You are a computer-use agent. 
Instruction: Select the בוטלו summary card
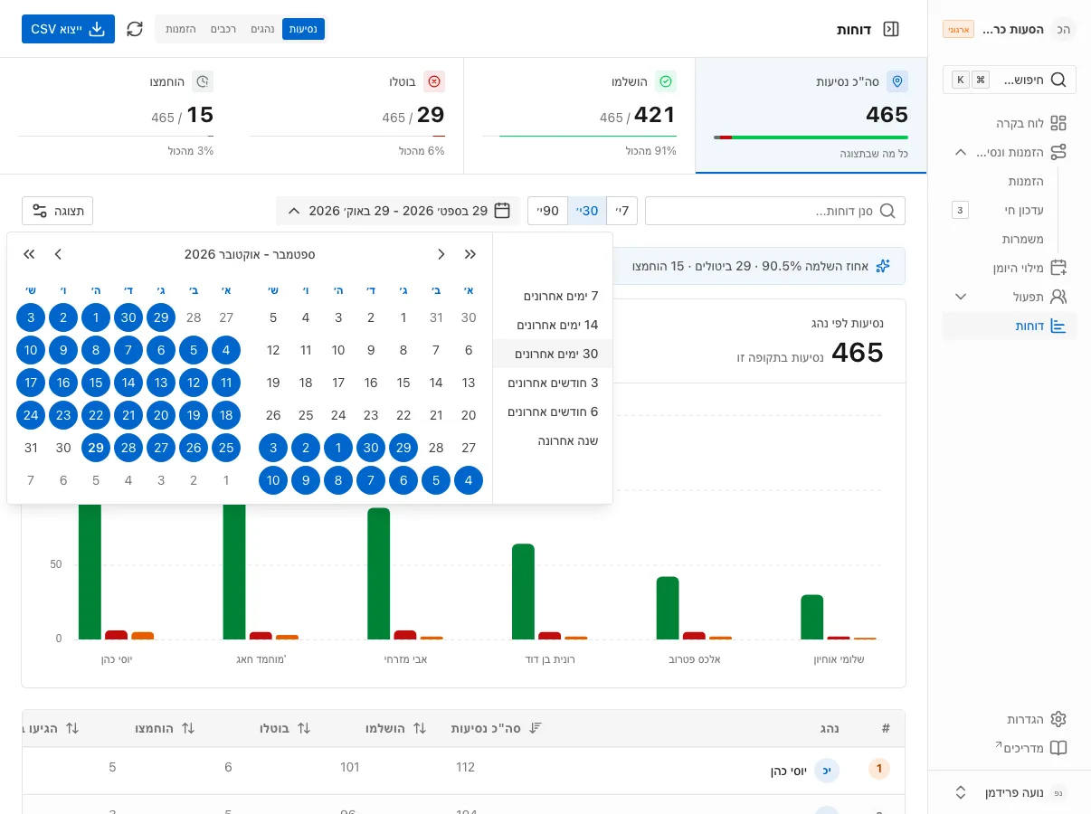click(347, 116)
